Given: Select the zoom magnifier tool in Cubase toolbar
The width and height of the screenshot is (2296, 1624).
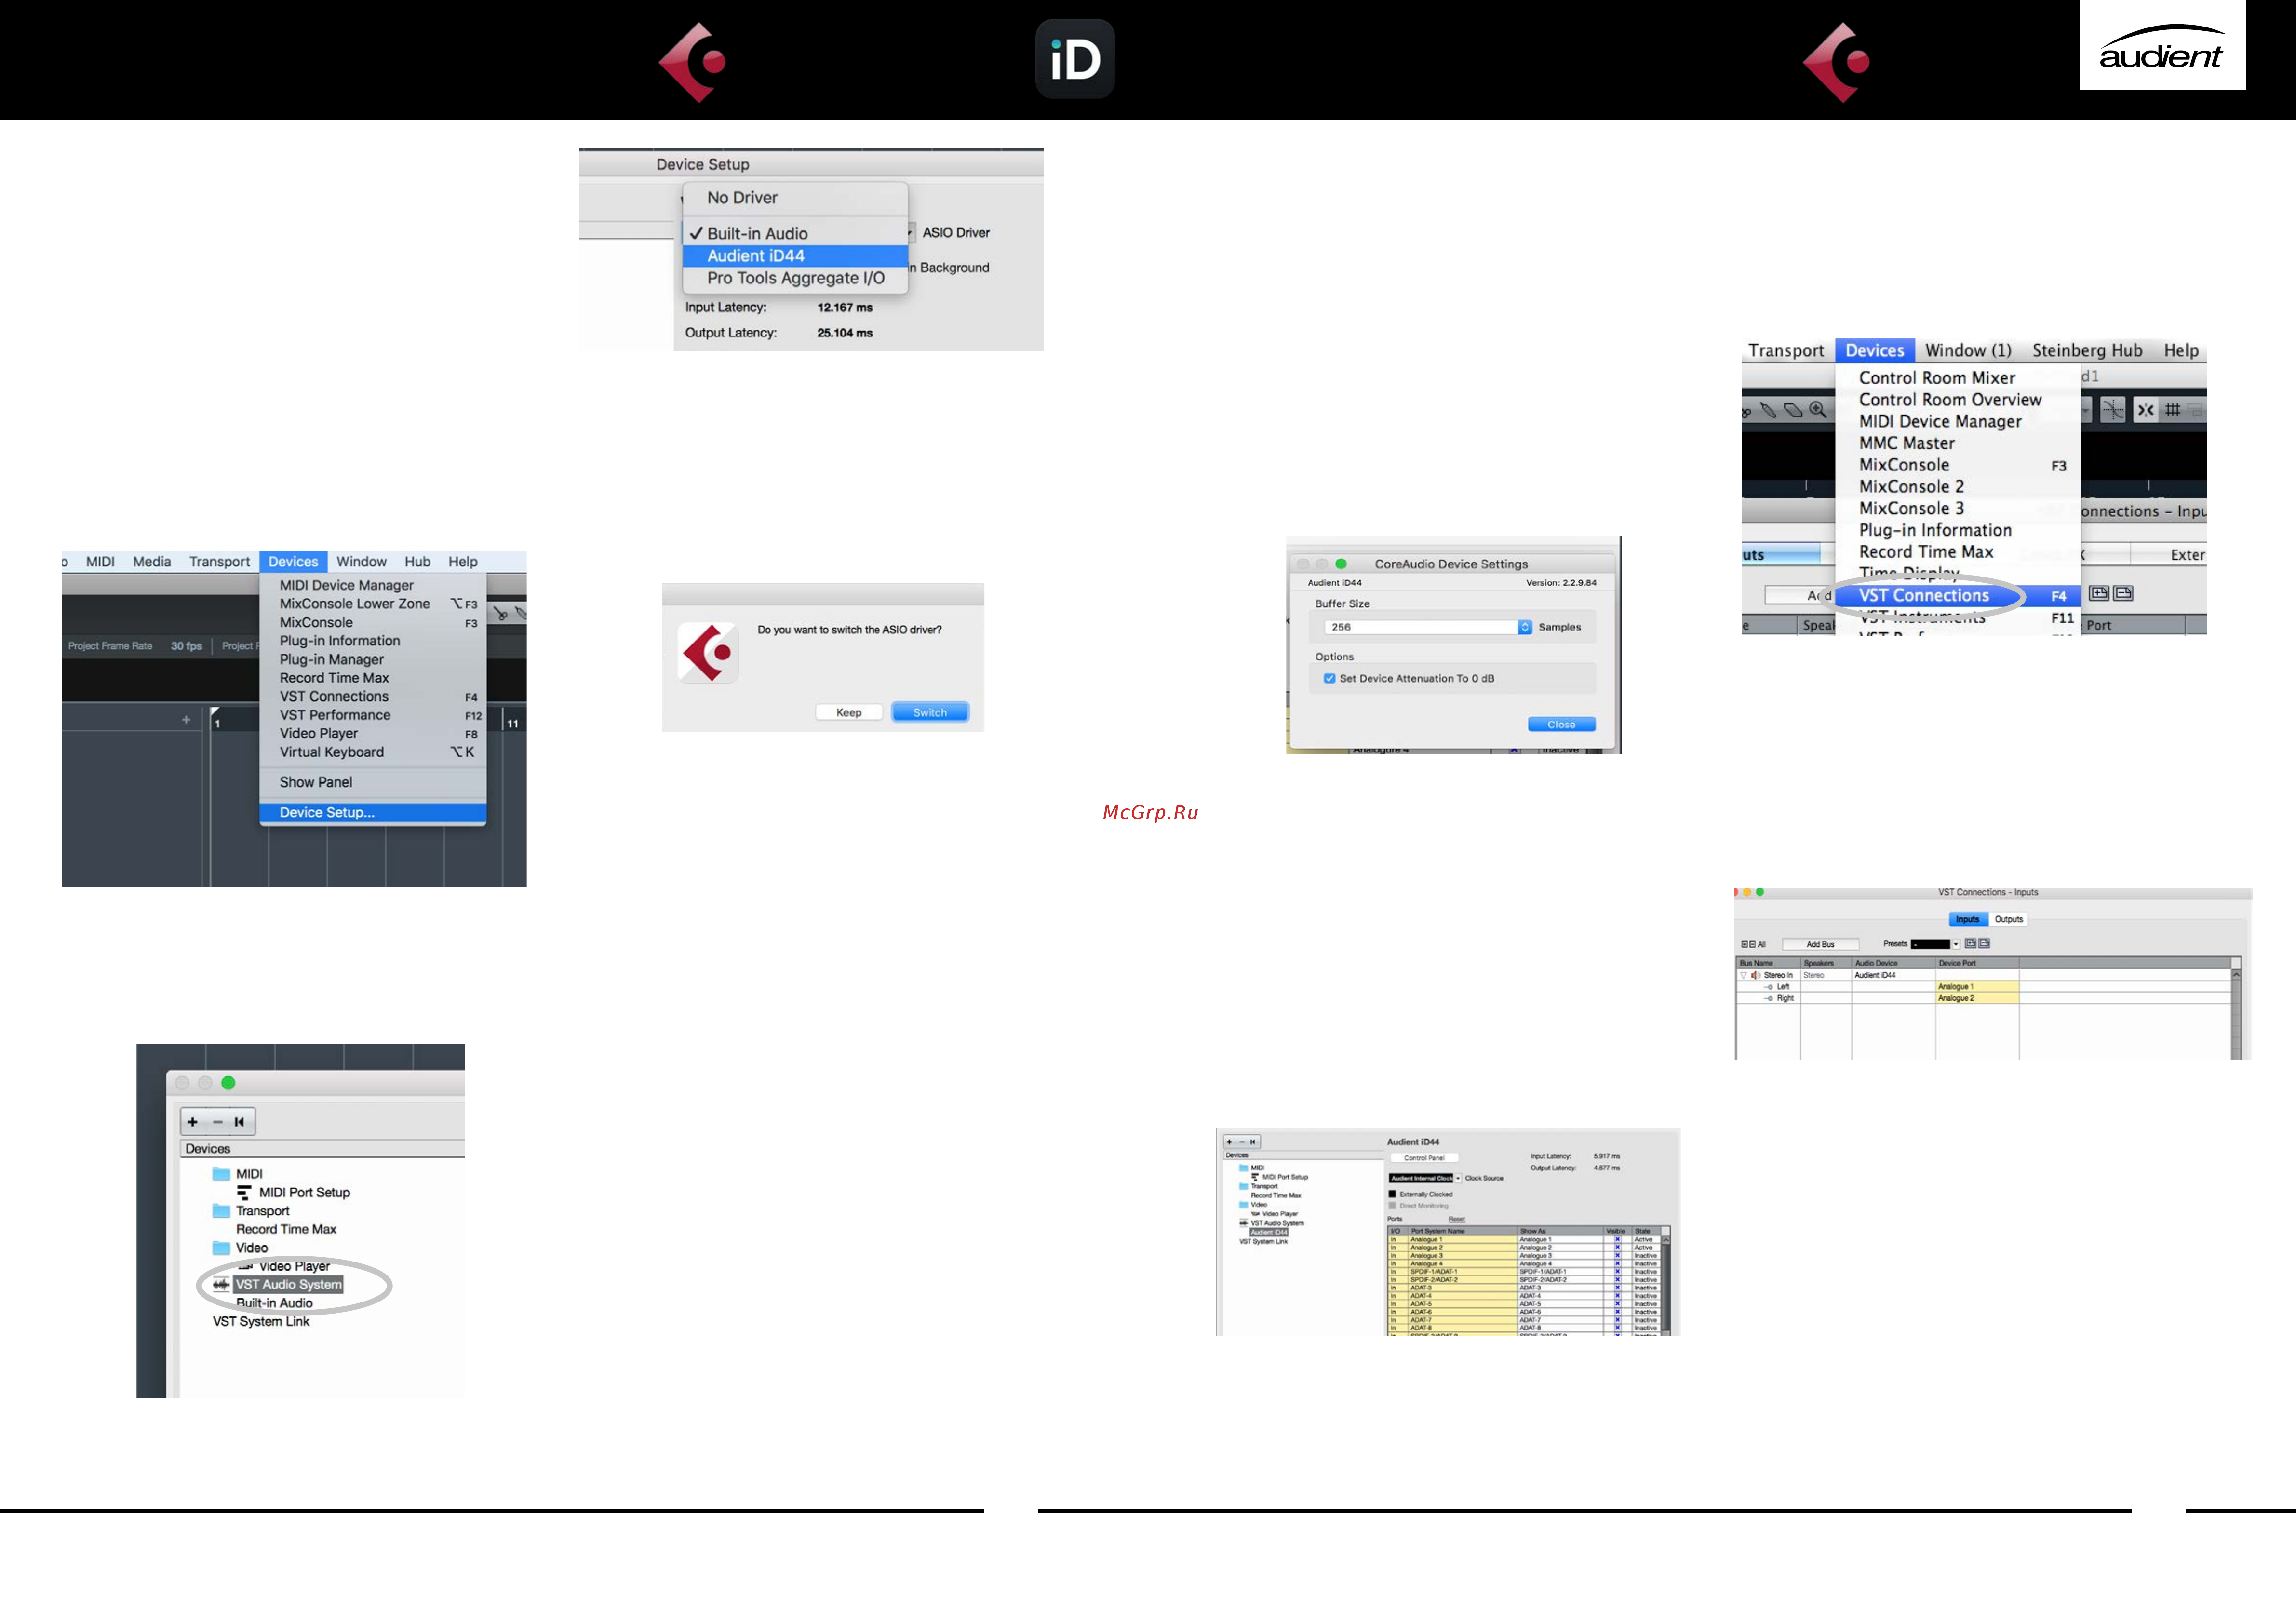Looking at the screenshot, I should coord(1818,410).
